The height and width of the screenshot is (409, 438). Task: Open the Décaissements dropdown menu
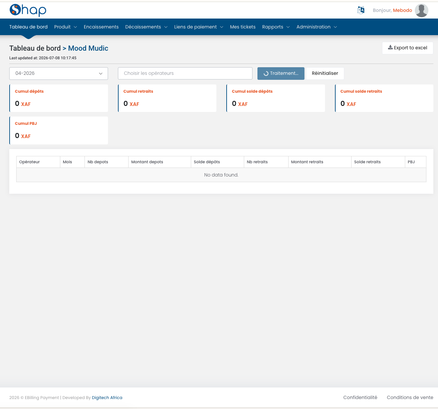pos(146,27)
